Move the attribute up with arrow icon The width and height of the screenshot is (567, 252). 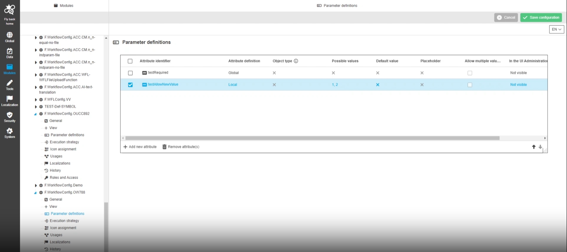[x=534, y=147]
